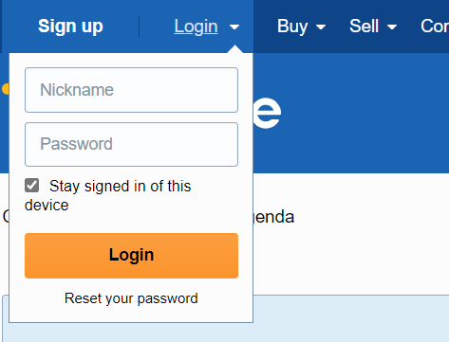
Task: Collapse the Login dropdown caret arrow
Action: (234, 27)
